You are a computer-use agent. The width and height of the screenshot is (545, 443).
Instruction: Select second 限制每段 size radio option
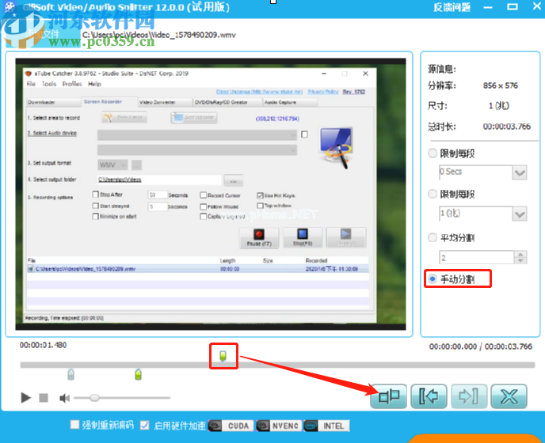pos(433,194)
